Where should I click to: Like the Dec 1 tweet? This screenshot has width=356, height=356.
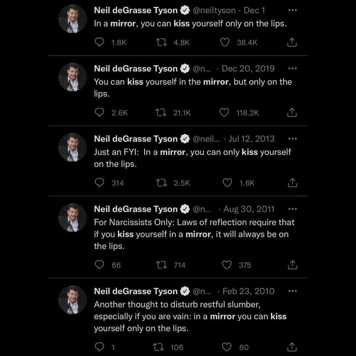pos(225,42)
